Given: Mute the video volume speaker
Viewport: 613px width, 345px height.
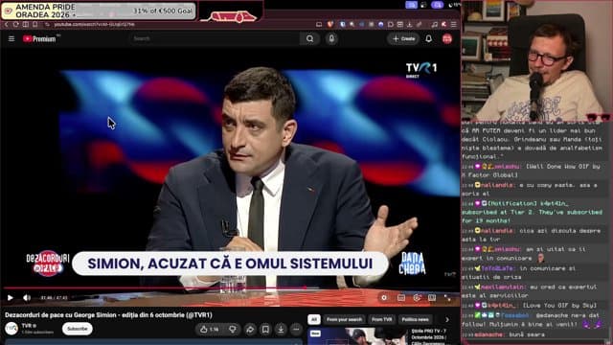Looking at the screenshot, I should click(x=27, y=298).
